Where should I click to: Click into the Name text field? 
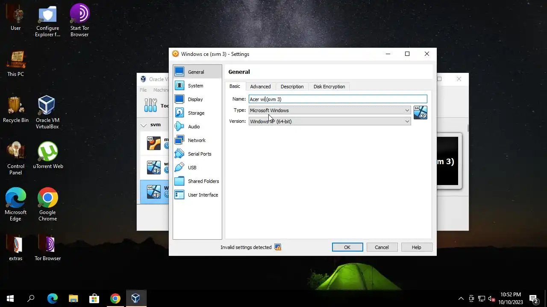338,99
